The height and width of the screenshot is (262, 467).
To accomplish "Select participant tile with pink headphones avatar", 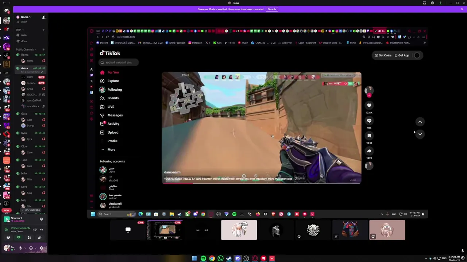I will click(x=387, y=230).
